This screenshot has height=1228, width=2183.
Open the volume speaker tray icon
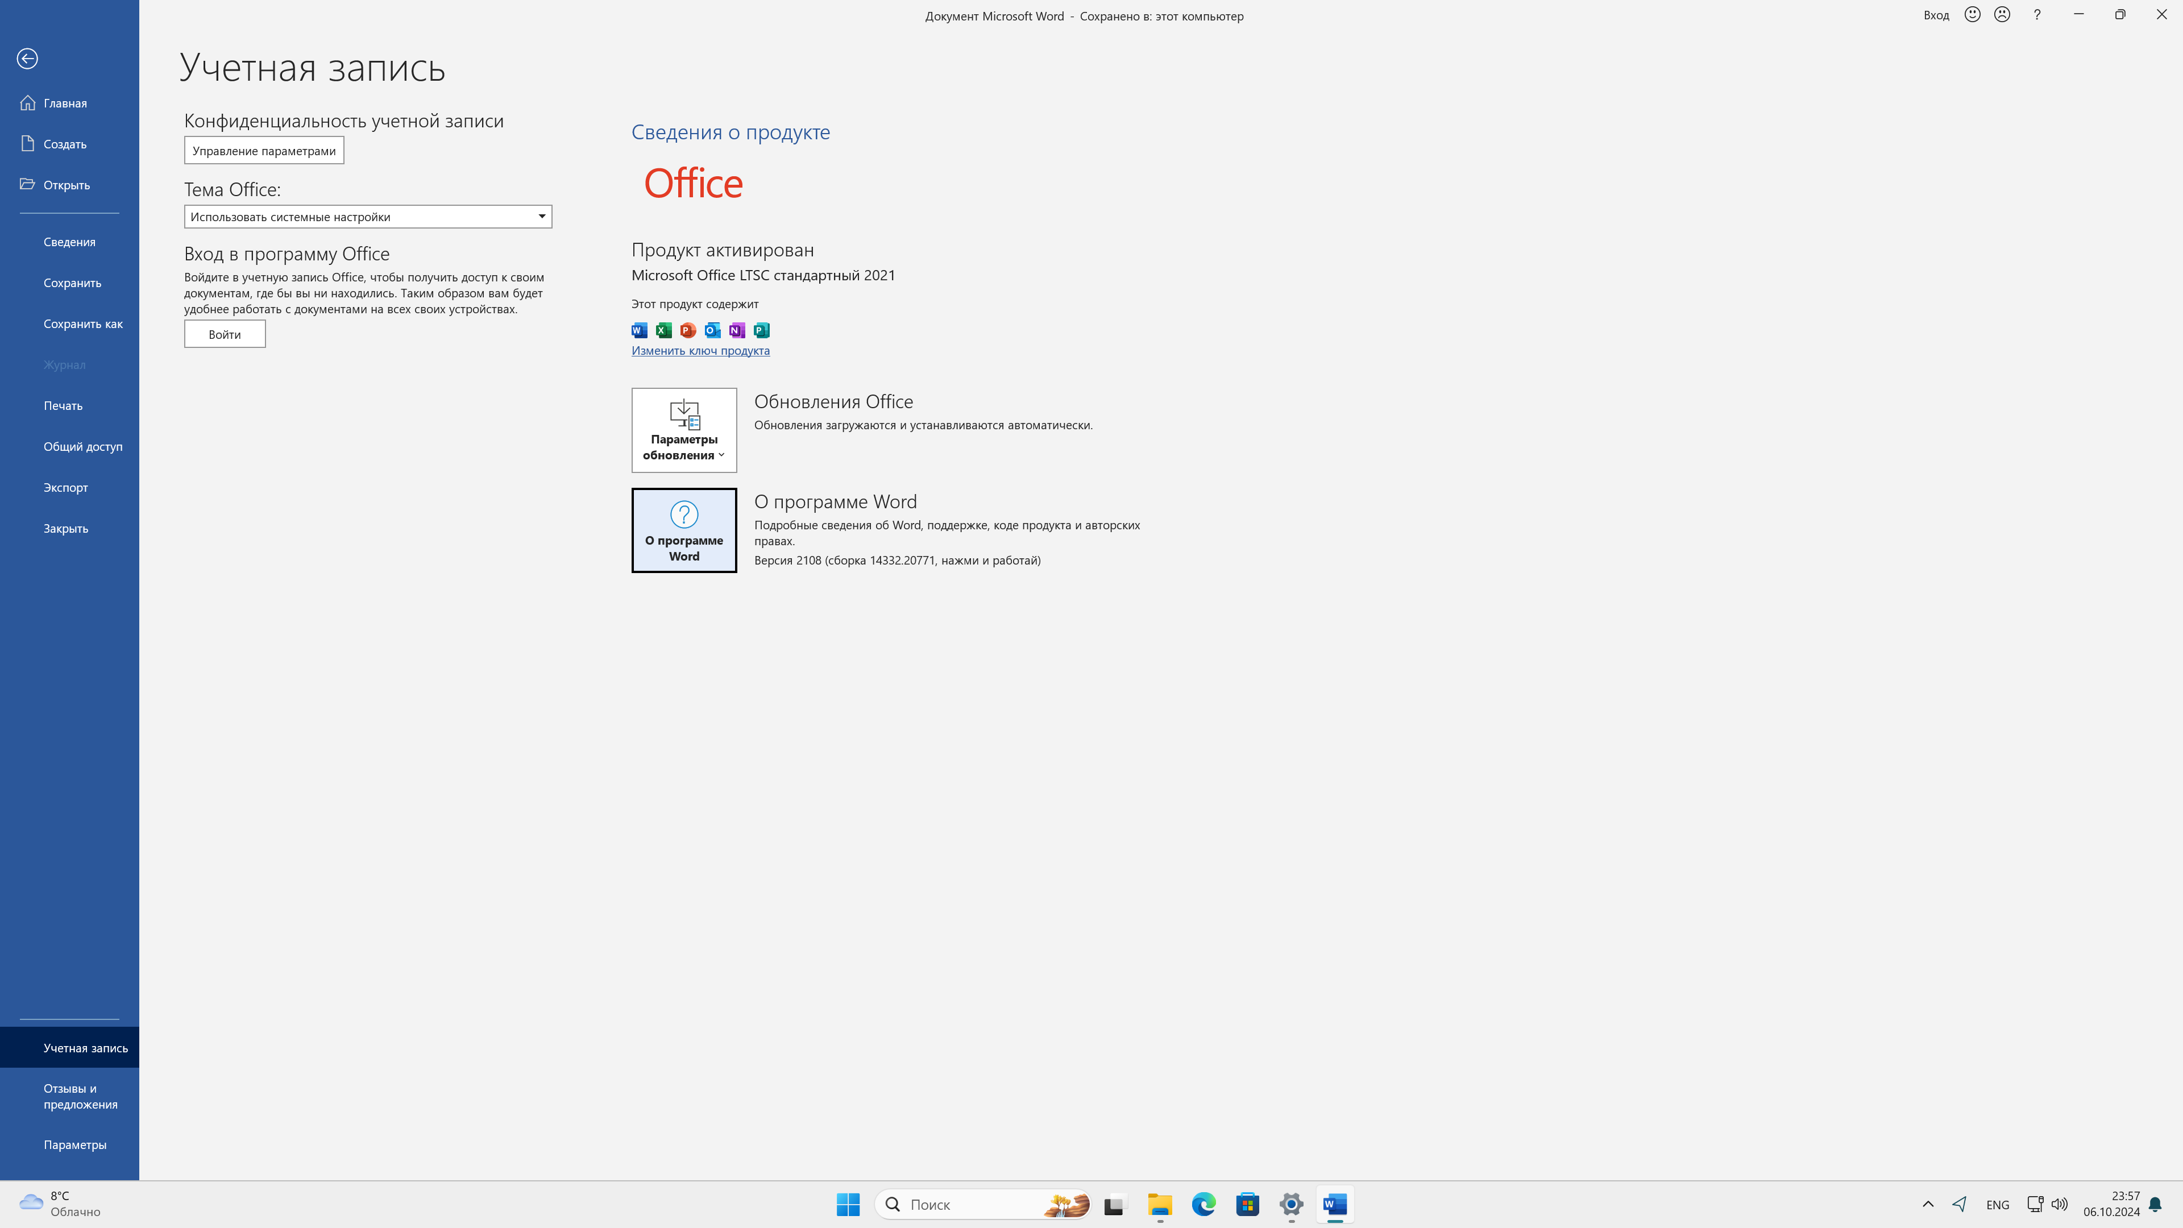coord(2059,1204)
